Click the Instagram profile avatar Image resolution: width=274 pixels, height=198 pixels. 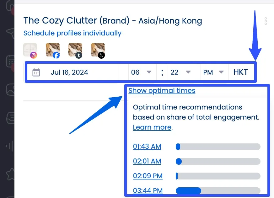30,50
